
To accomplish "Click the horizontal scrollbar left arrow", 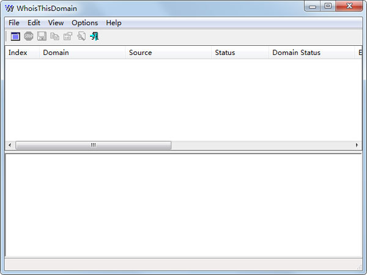I will [10, 145].
